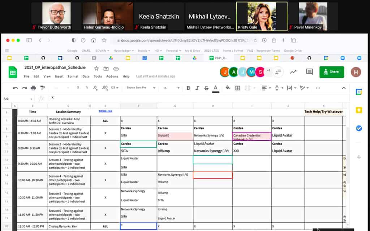Open the Tasks side panel icon
This screenshot has width=370, height=231.
coord(359,128)
